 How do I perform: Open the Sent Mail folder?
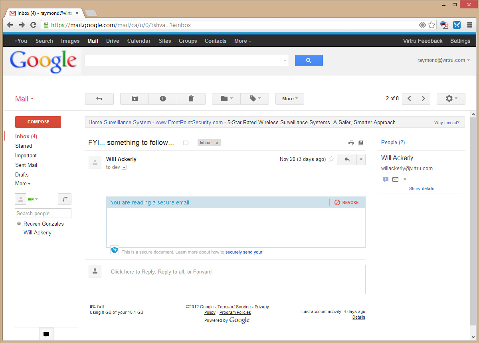[x=26, y=165]
